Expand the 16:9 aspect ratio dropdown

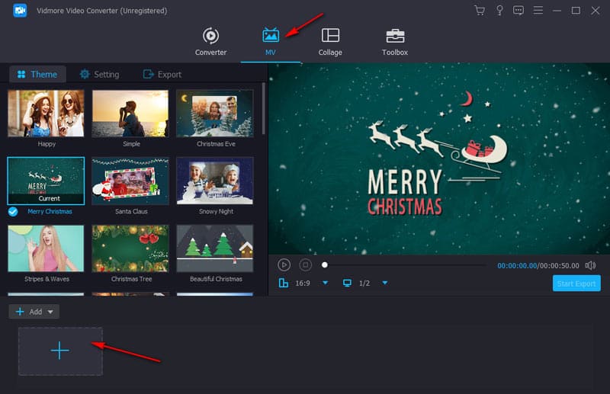click(x=325, y=283)
